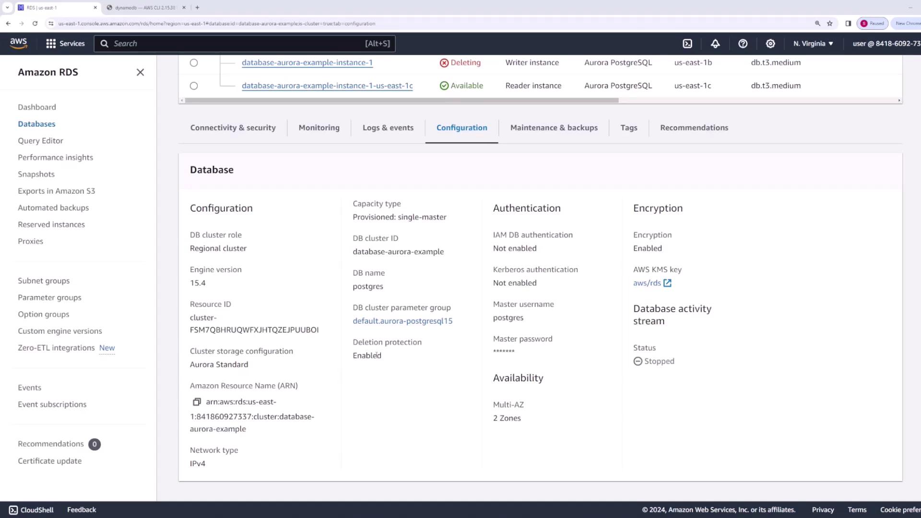Click the AWS logo home icon
Screen dimensions: 921x518
pyautogui.click(x=19, y=43)
